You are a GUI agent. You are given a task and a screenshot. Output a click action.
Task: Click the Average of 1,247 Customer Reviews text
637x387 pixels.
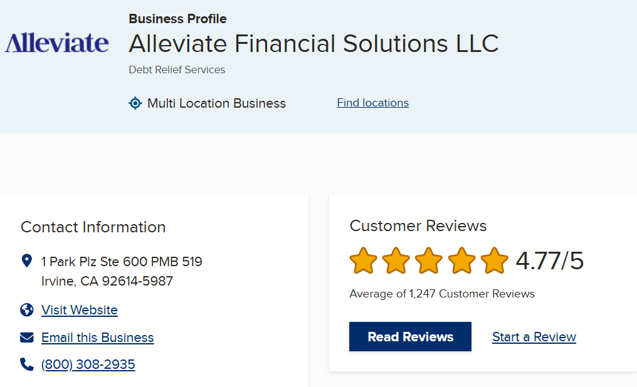coord(442,293)
